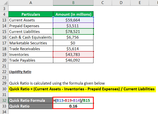Viewport: 158px width, 114px height.
Task: Select row 31 header
Action: (4, 95)
